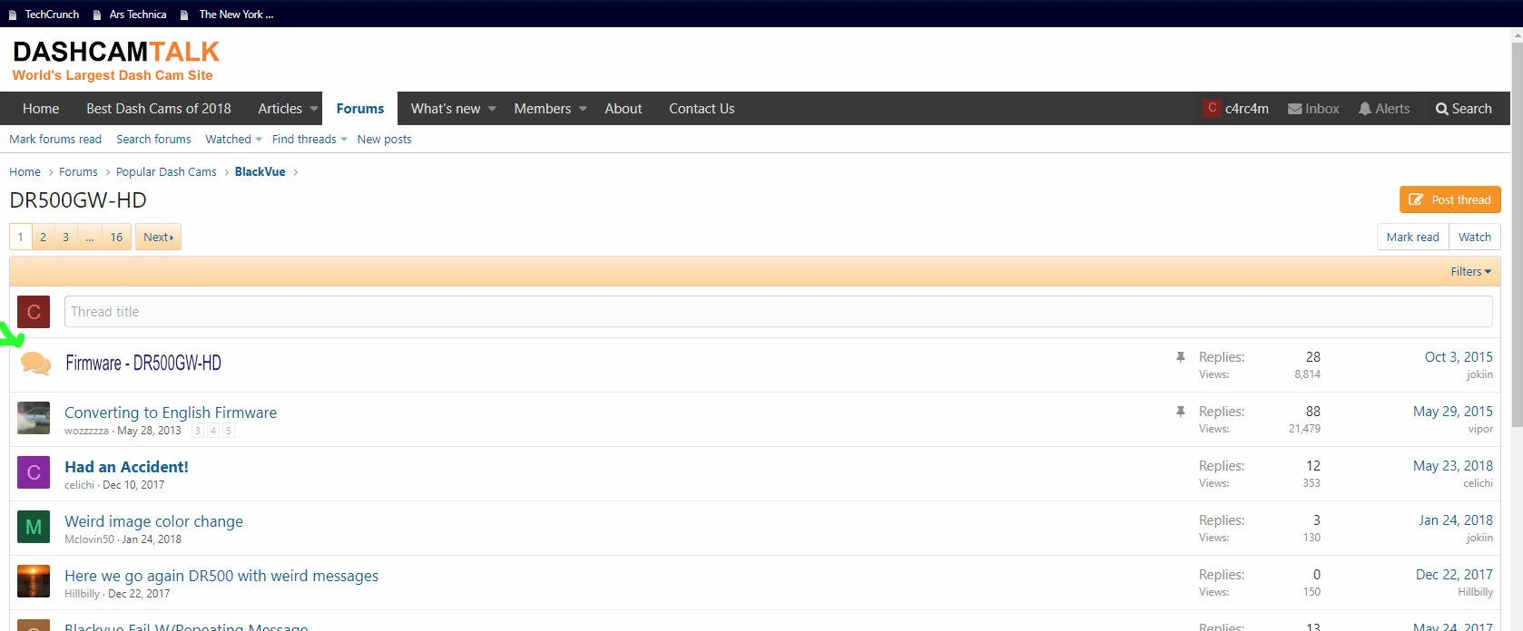Click the Oct 3, 2015 last post date
The height and width of the screenshot is (631, 1523).
pyautogui.click(x=1459, y=357)
